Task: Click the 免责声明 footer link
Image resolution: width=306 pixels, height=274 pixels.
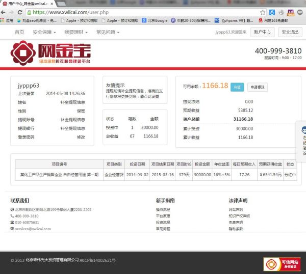Action: [x=236, y=223]
